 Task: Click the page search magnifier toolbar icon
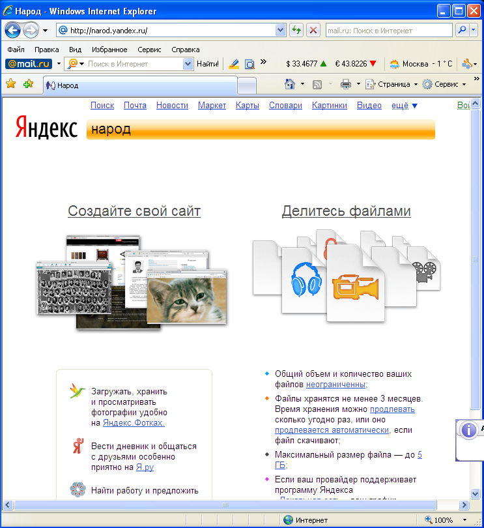pos(249,64)
